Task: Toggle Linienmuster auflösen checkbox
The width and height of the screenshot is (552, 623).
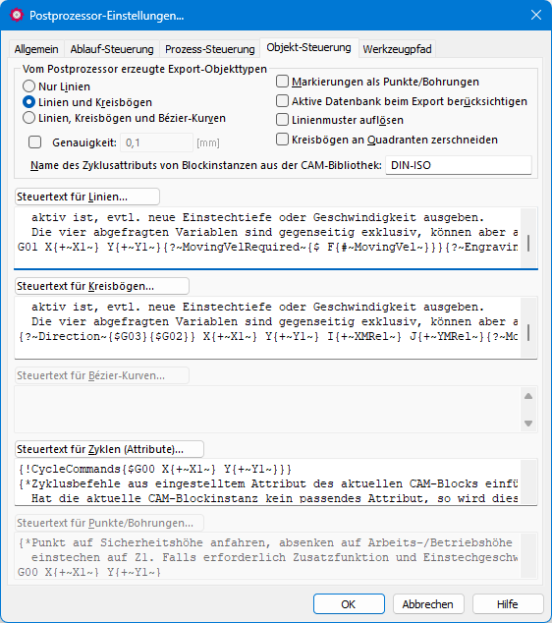Action: coord(282,120)
